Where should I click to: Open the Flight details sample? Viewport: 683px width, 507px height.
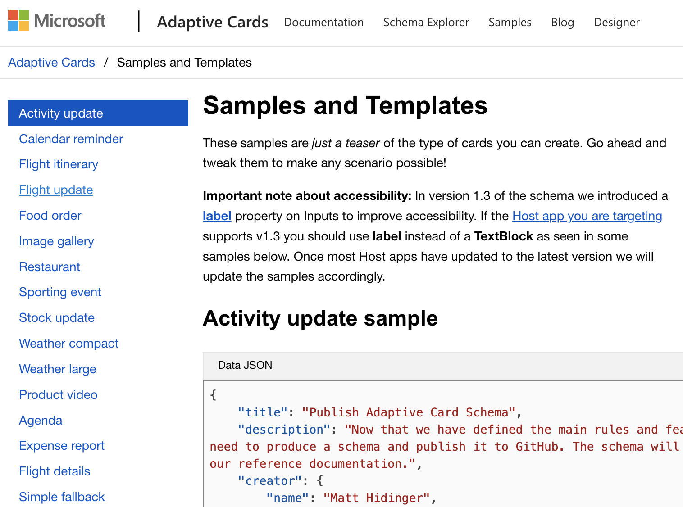click(55, 471)
